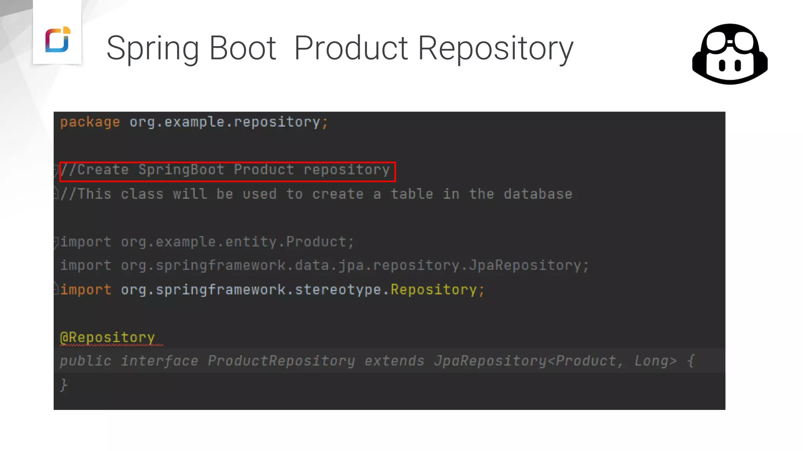Viewport: 803px width, 451px height.
Task: Click the slide title 'Spring Boot Product Repository'
Action: click(x=340, y=48)
